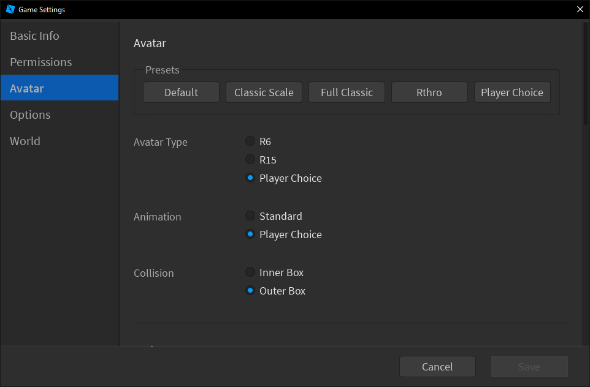This screenshot has width=590, height=387.
Task: Switch to the Permissions page
Action: coord(41,62)
